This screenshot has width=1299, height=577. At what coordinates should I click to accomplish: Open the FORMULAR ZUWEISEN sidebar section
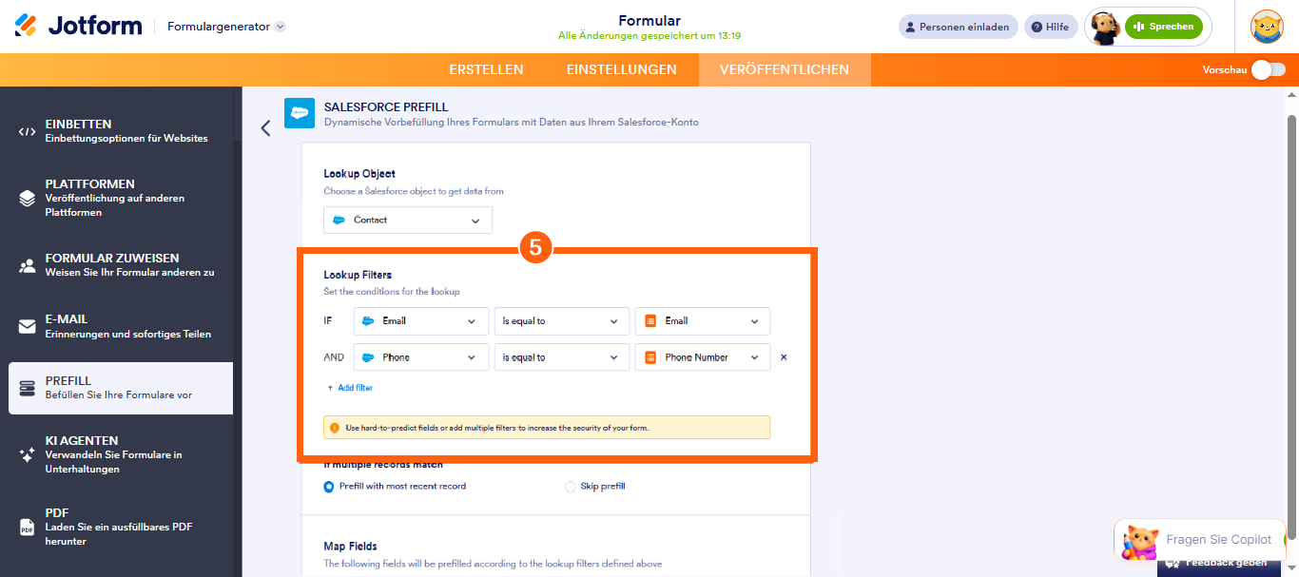[121, 265]
